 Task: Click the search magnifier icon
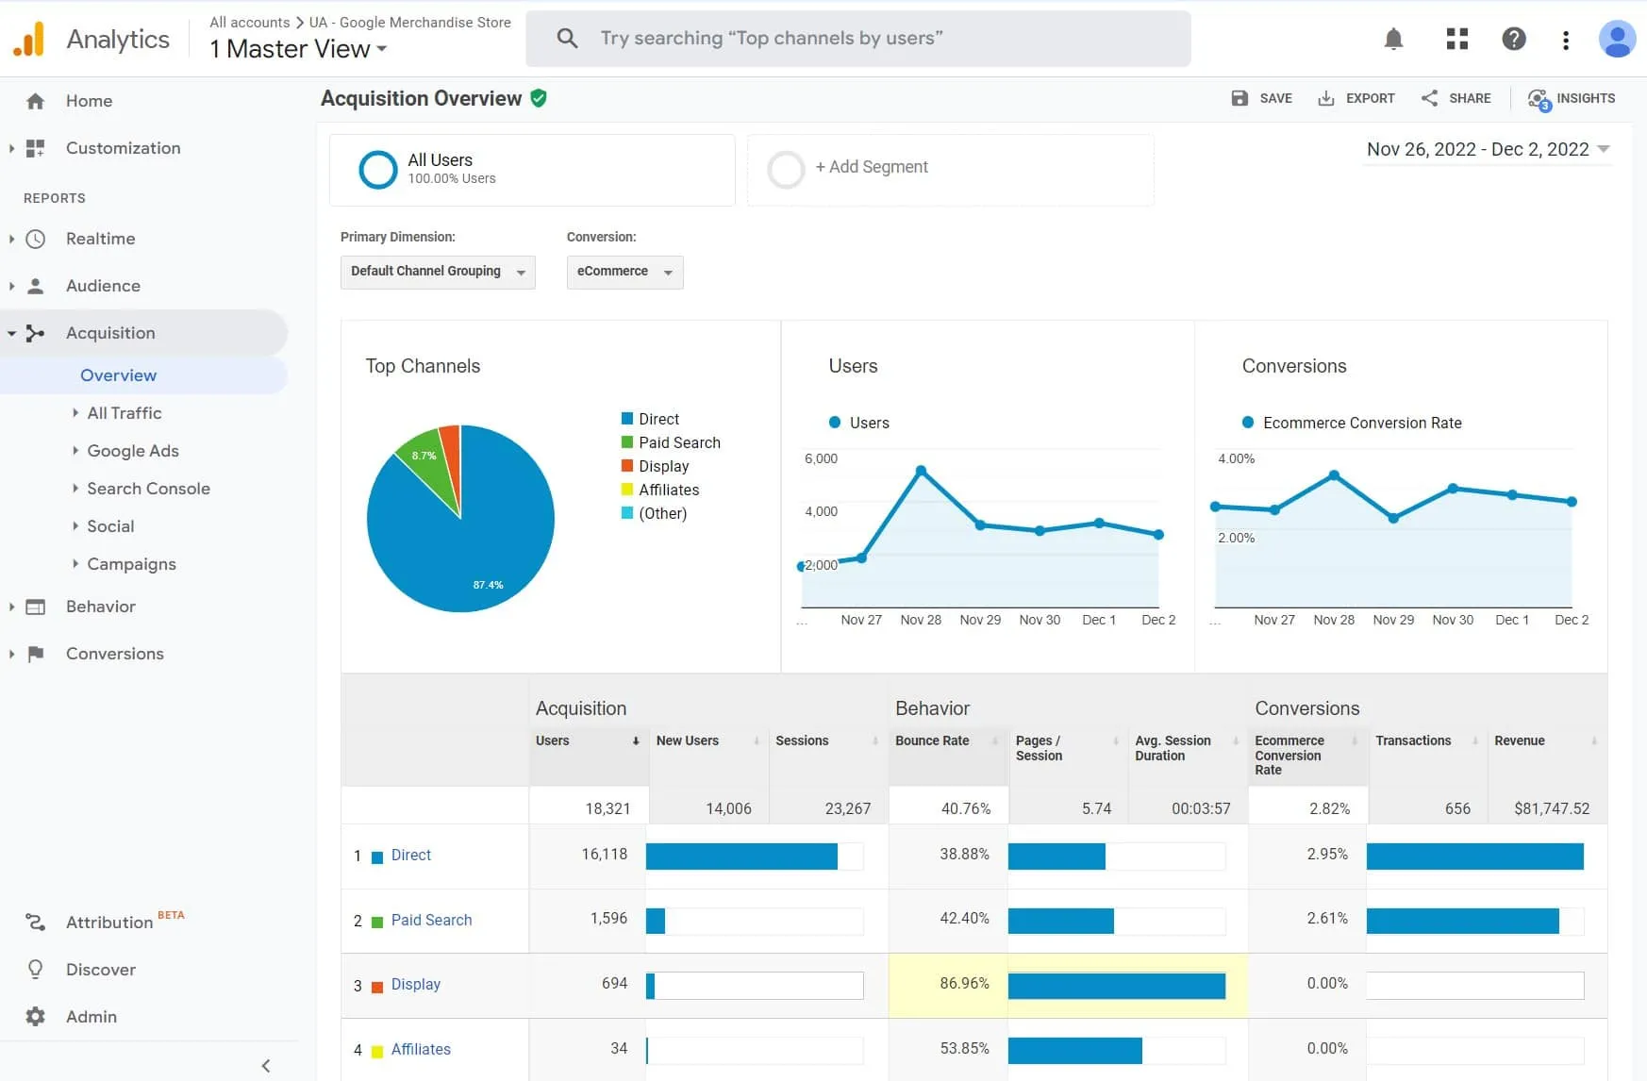(567, 38)
